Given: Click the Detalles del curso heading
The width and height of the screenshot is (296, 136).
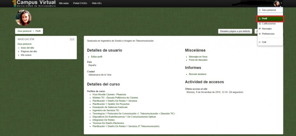Looking at the screenshot, I should pyautogui.click(x=104, y=84).
